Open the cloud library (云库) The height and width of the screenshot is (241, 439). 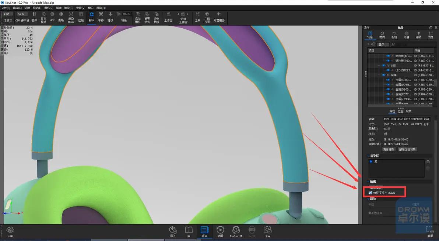coord(10,232)
